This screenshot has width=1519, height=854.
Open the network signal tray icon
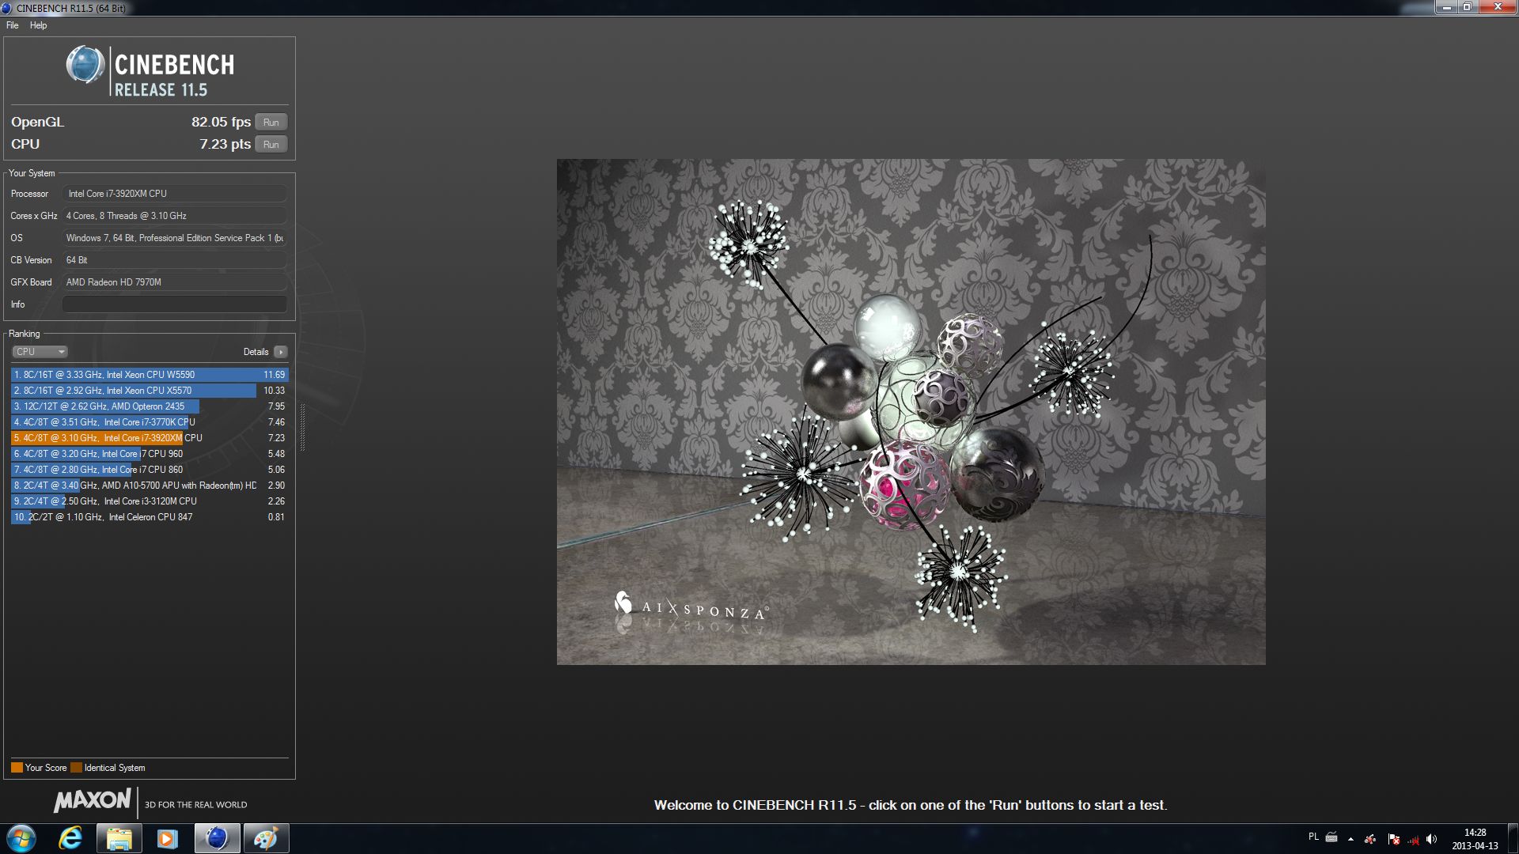[1413, 839]
